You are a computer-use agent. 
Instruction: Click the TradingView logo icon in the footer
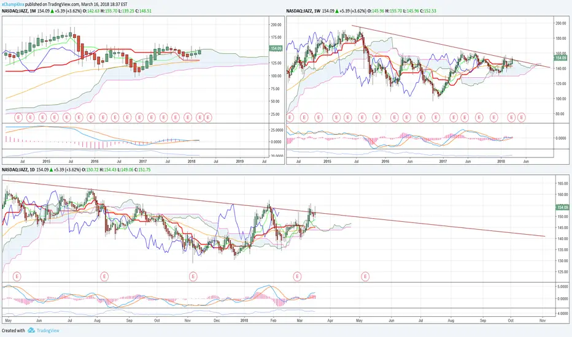31,330
